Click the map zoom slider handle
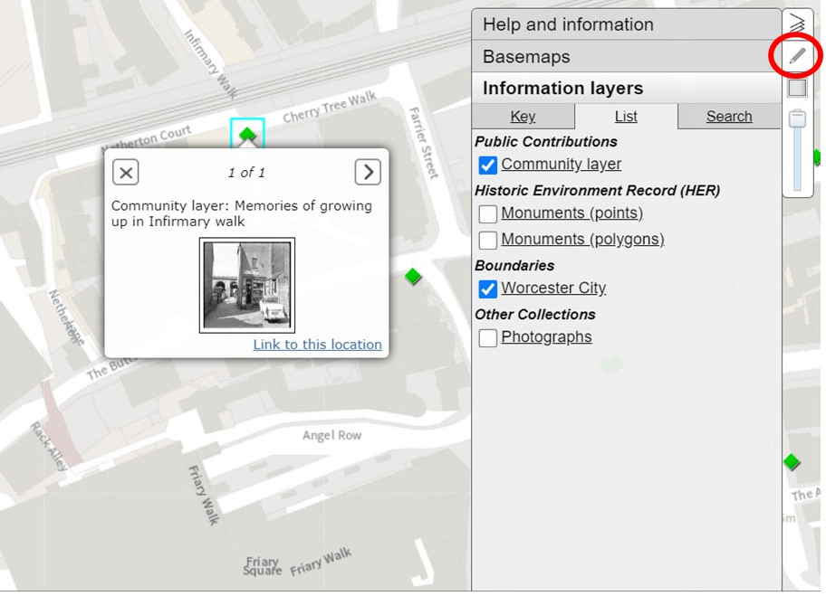The height and width of the screenshot is (596, 826). click(797, 118)
